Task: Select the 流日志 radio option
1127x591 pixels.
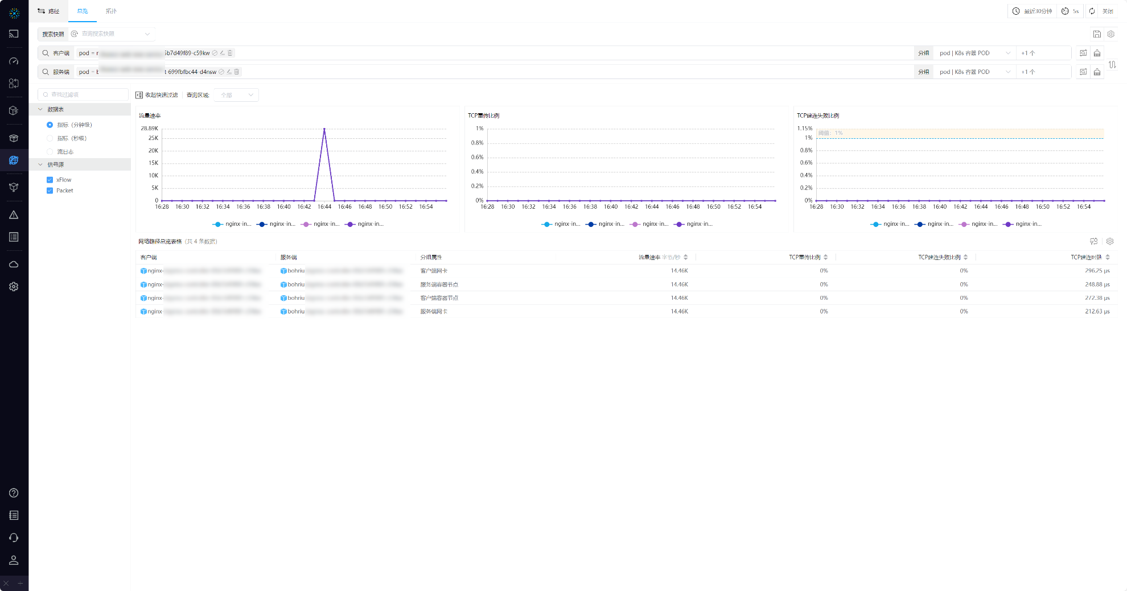Action: pyautogui.click(x=50, y=152)
